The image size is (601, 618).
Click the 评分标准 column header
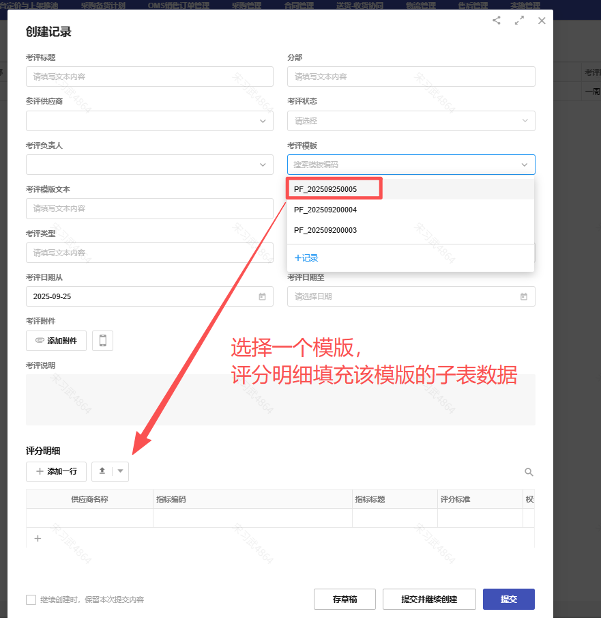click(480, 499)
